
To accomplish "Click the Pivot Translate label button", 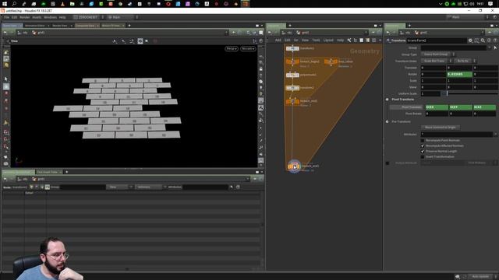I will (407, 107).
